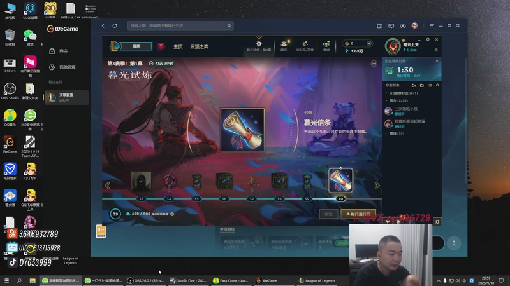Open the WeGame hamburger menu
This screenshot has width=510, height=286.
[432, 25]
